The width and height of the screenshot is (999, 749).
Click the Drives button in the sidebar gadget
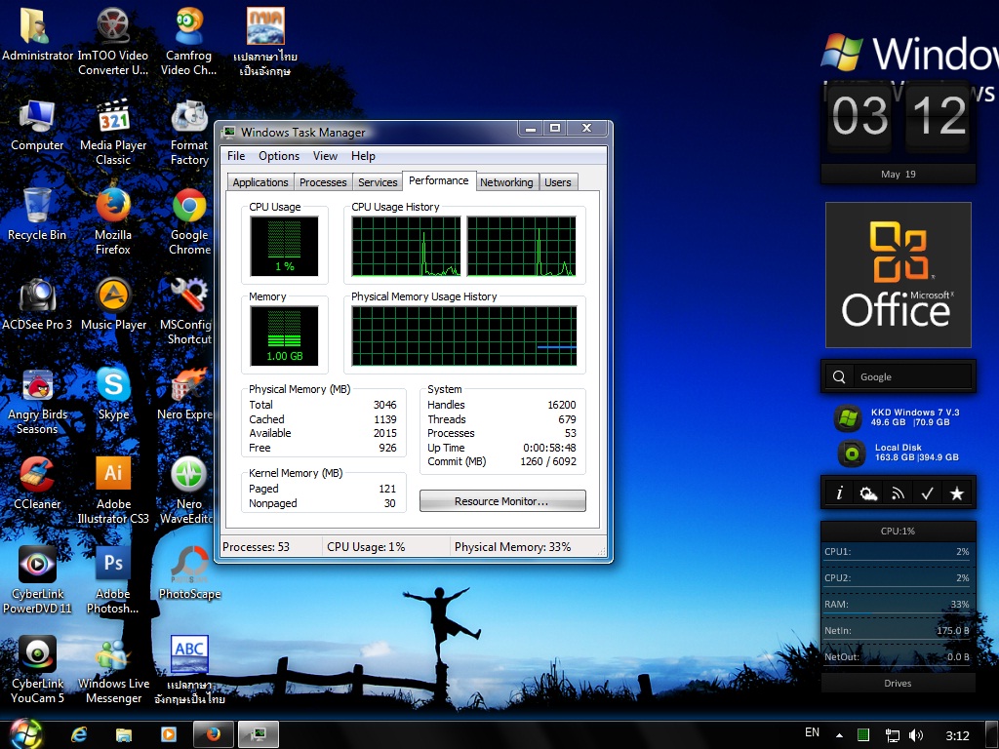898,683
